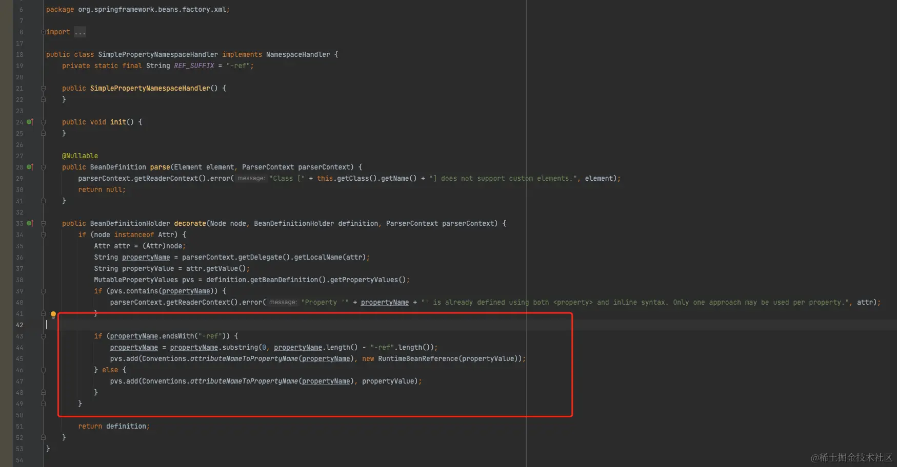897x467 pixels.
Task: Click 'attributeNameToPropertyName' on line 47
Action: pyautogui.click(x=244, y=381)
